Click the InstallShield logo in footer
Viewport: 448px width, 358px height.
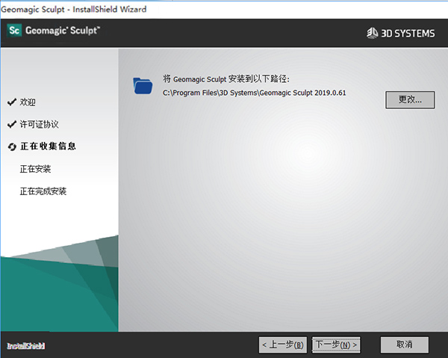coord(25,346)
